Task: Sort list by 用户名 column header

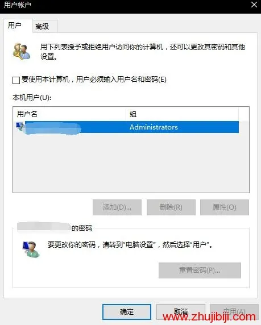Action: click(x=69, y=114)
